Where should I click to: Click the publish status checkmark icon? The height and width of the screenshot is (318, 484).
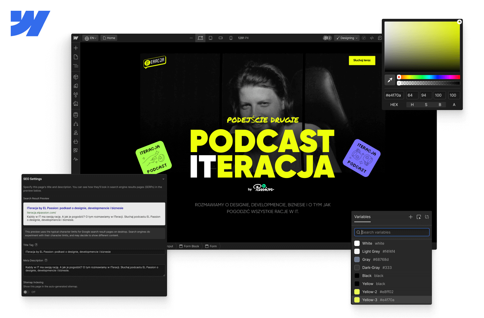[364, 38]
